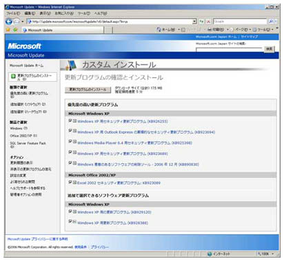This screenshot has height=261, width=284.
Task: Click the Print icon in command bar
Action: click(x=210, y=30)
